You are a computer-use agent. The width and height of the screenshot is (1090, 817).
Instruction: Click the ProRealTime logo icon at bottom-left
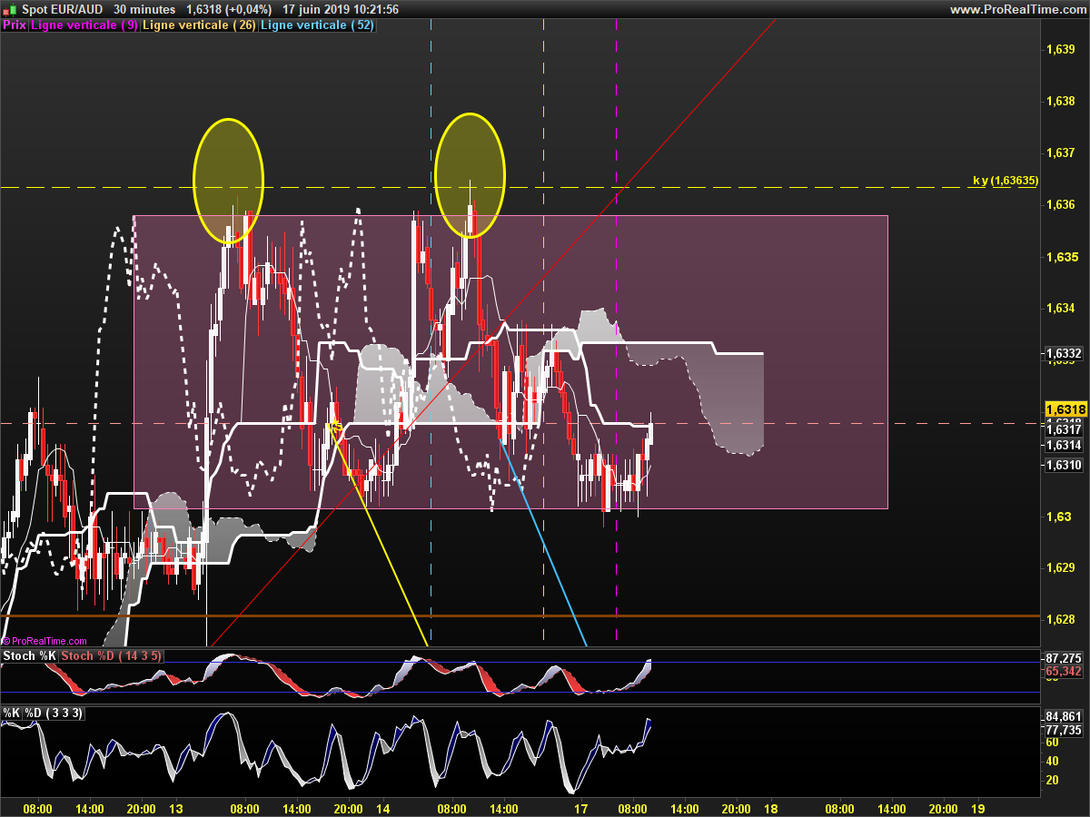[x=5, y=641]
